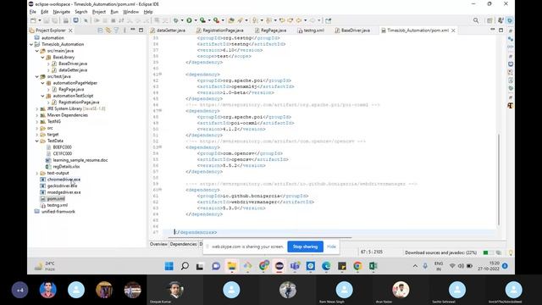The image size is (542, 305).
Task: Close the pom.xml editor tab
Action: (453, 30)
